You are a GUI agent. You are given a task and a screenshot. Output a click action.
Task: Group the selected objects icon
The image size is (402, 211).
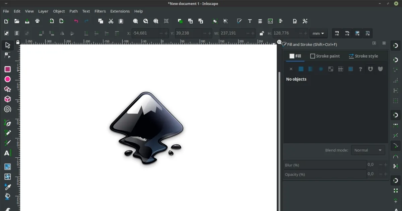click(215, 21)
